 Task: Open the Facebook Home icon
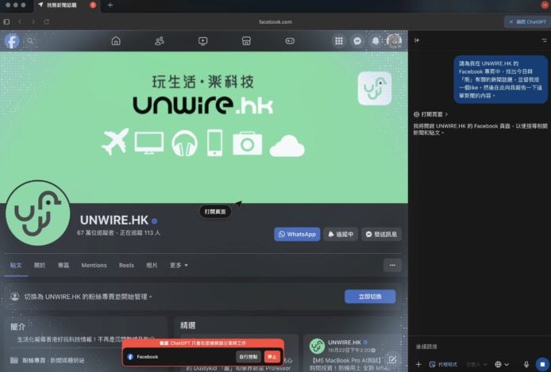[116, 40]
